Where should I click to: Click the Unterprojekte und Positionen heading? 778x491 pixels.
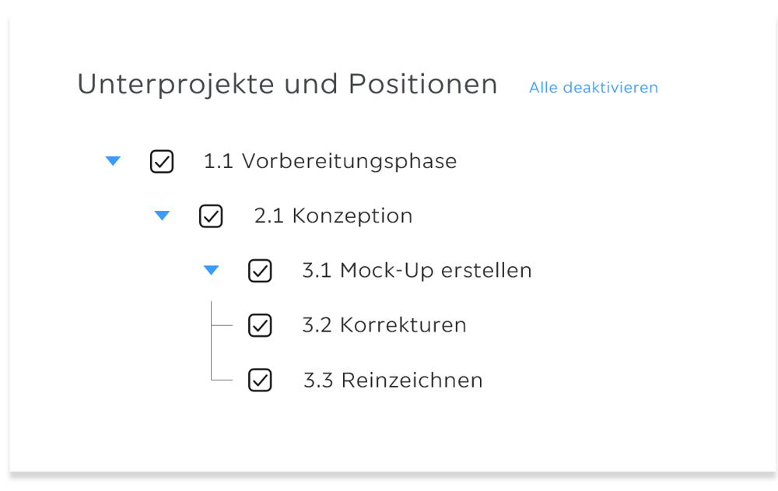287,84
